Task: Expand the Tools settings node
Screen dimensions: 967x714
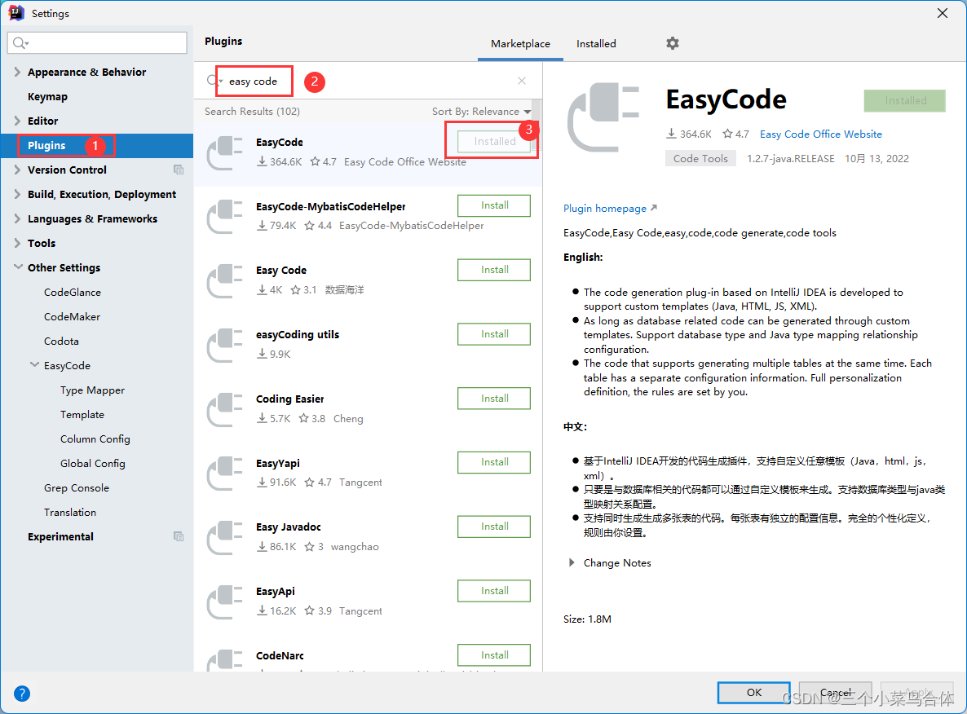Action: pyautogui.click(x=17, y=243)
